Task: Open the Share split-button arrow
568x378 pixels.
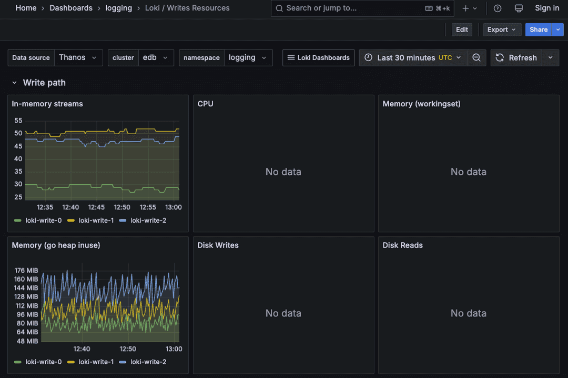Action: coord(558,29)
